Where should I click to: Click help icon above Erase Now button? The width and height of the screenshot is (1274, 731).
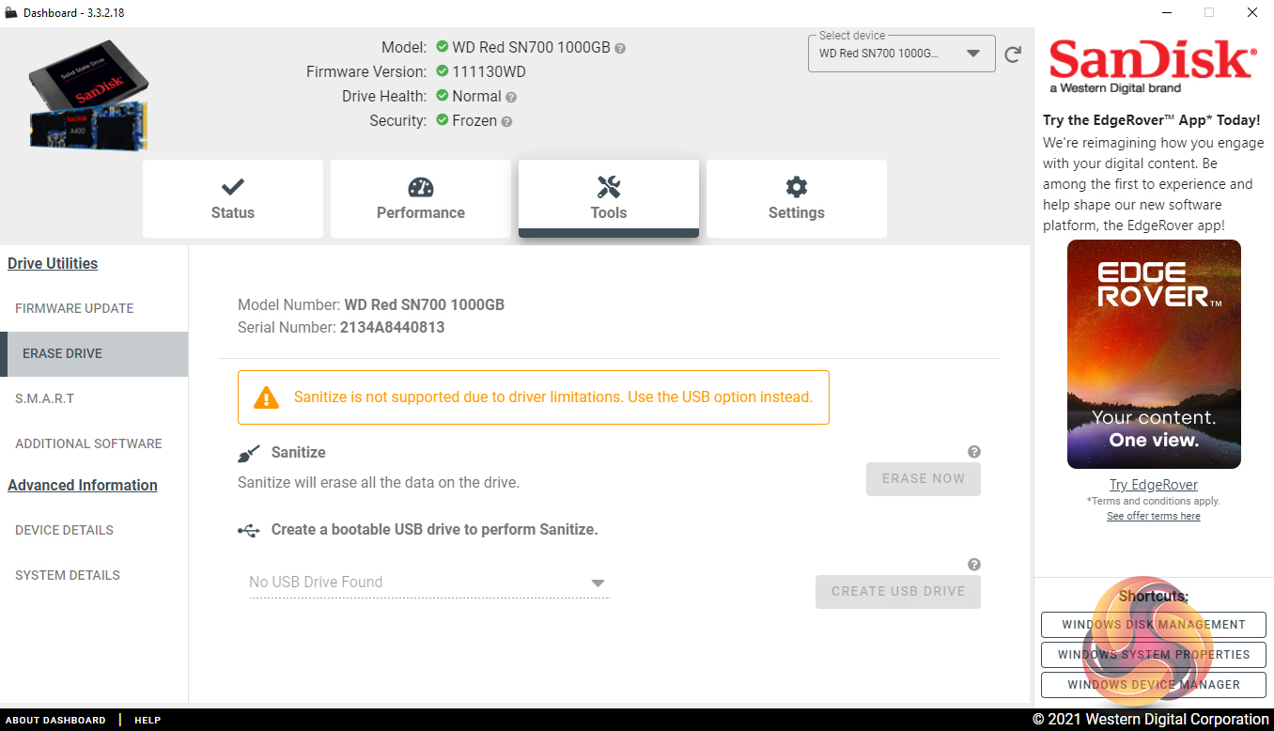[x=974, y=452]
